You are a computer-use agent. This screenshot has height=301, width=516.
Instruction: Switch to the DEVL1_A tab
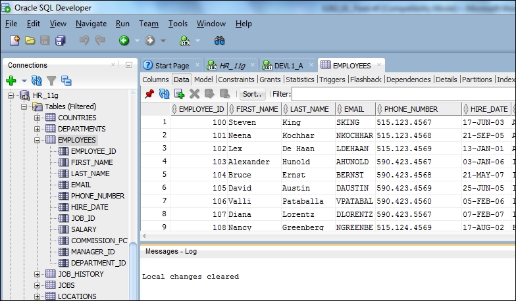coord(287,66)
